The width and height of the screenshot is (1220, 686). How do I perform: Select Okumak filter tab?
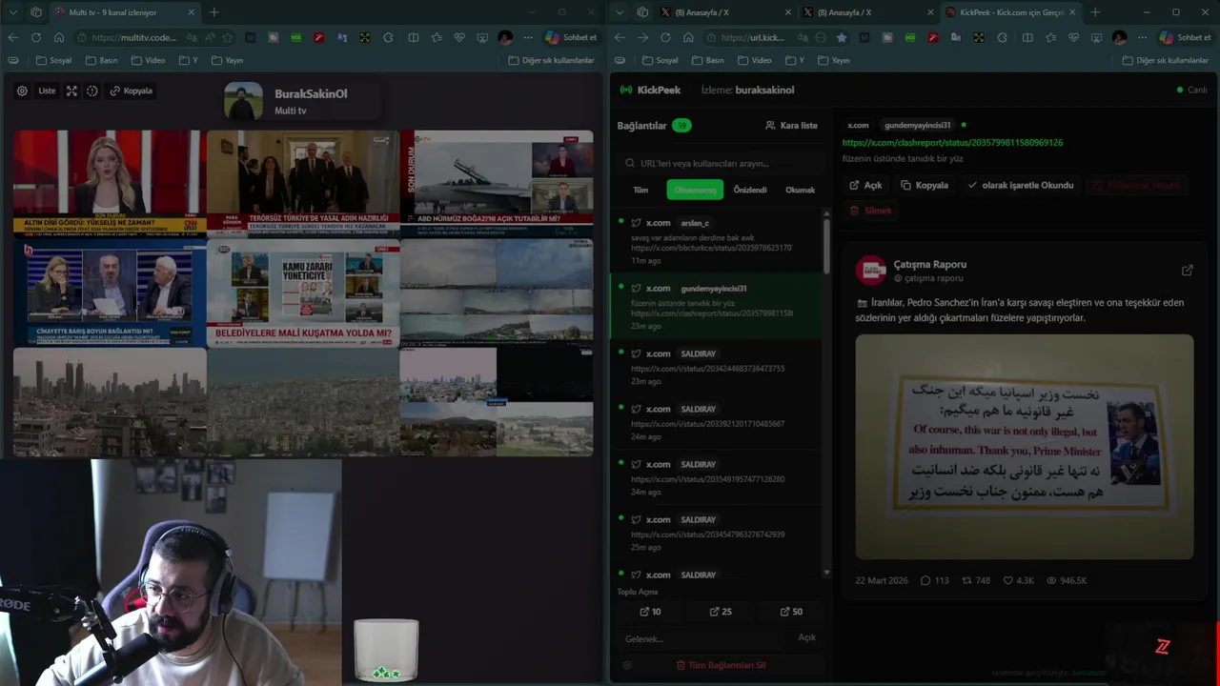point(800,190)
